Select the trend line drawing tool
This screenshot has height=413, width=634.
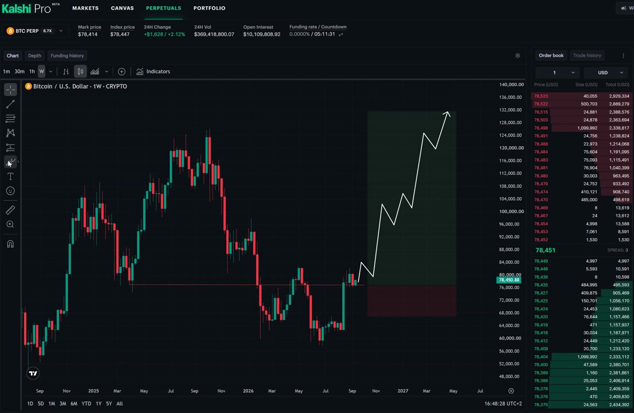[x=10, y=104]
